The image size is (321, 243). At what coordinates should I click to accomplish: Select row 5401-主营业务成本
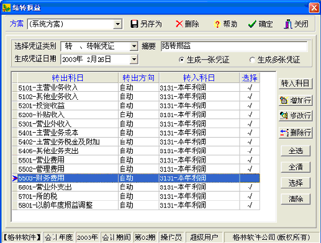136,133
